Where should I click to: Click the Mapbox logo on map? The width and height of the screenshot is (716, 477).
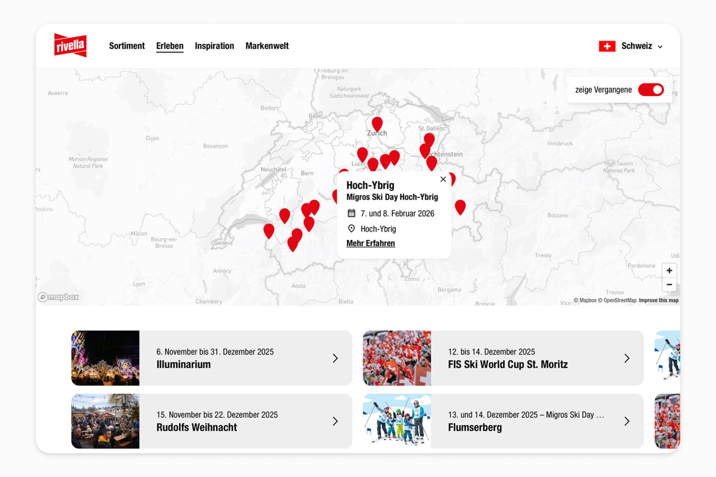point(59,297)
